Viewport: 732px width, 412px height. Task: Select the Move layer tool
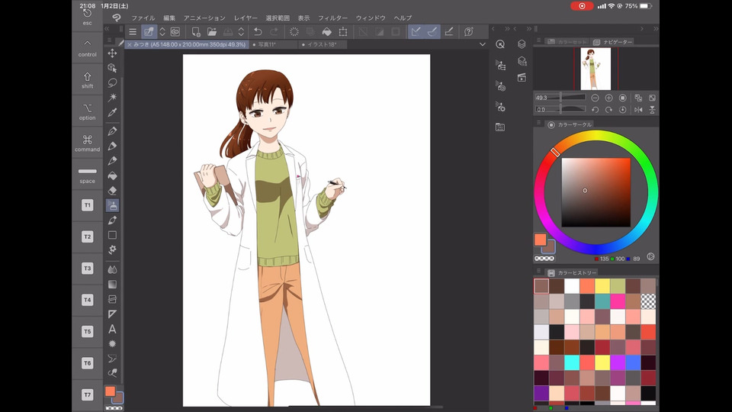coord(112,53)
